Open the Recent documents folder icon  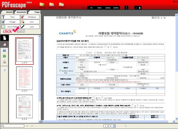click(61, 5)
